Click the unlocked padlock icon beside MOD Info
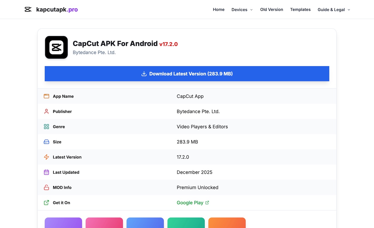Image resolution: width=374 pixels, height=228 pixels. (46, 187)
